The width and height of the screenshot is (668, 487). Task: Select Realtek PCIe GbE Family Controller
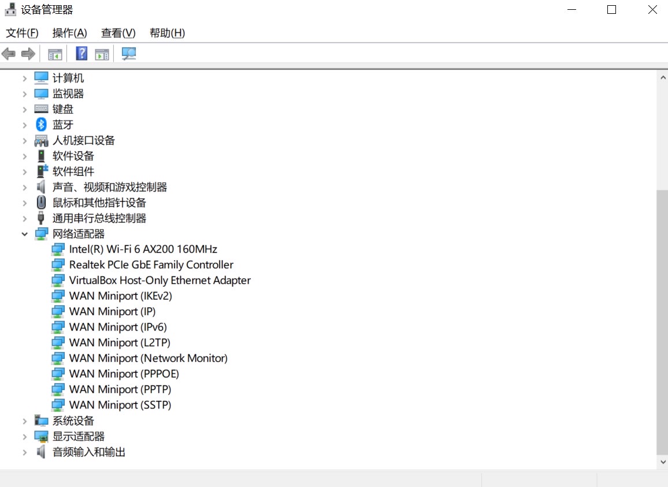coord(151,265)
